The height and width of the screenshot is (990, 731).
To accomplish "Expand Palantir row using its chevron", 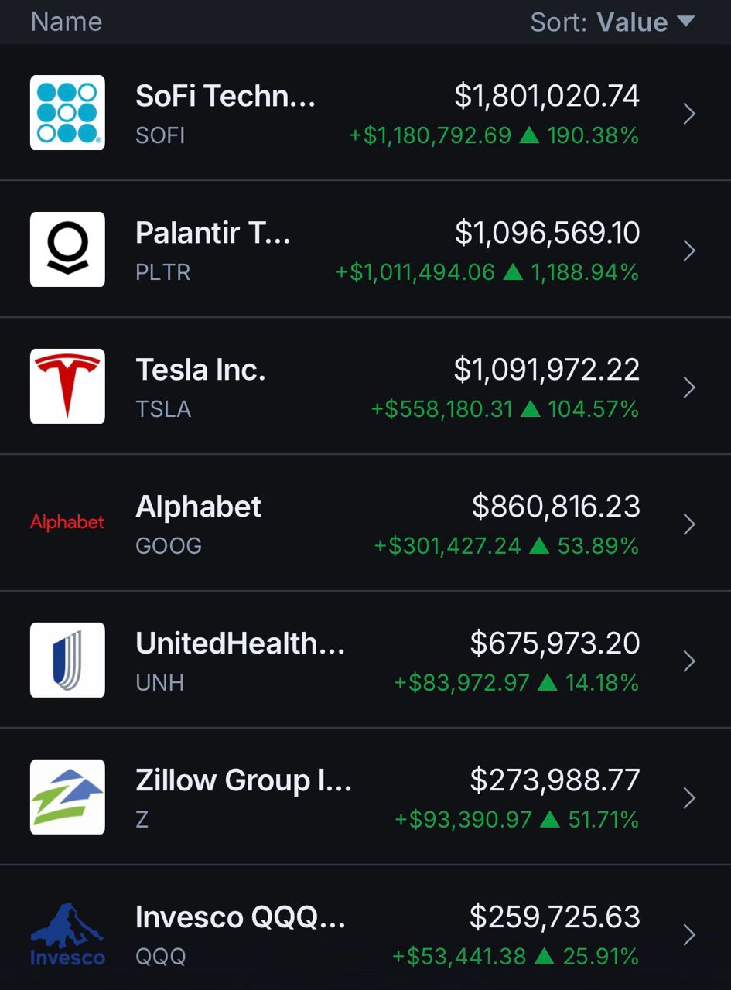I will click(689, 251).
